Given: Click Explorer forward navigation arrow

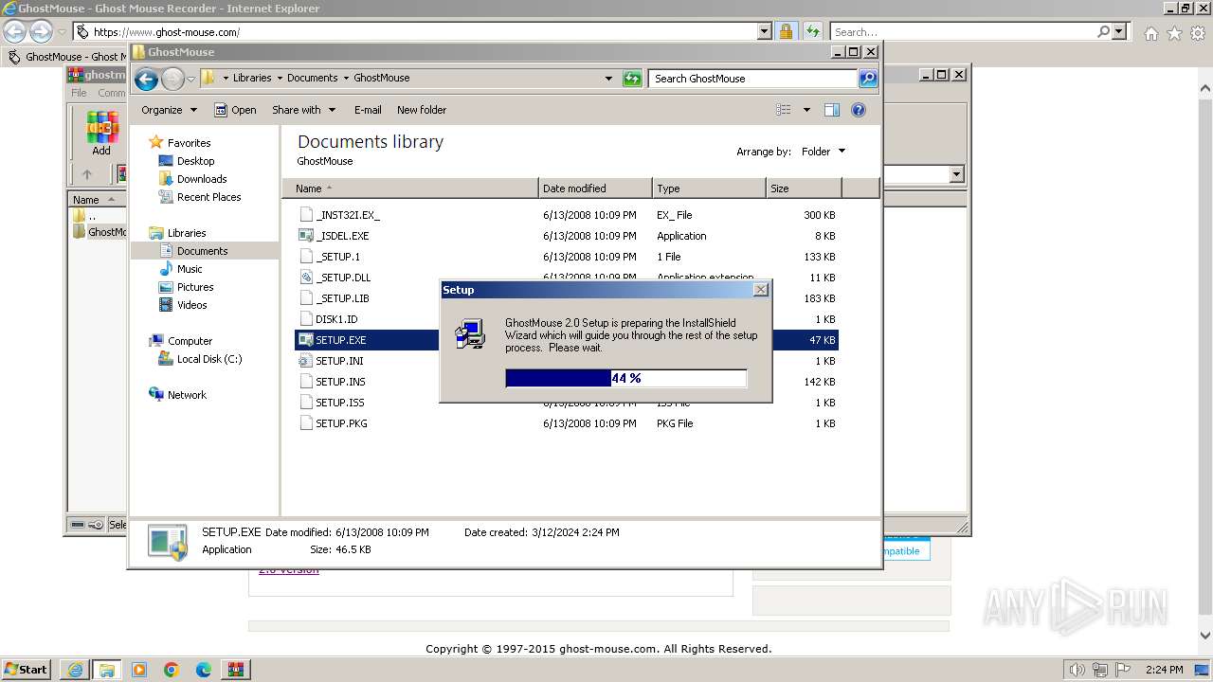Looking at the screenshot, I should (x=172, y=79).
